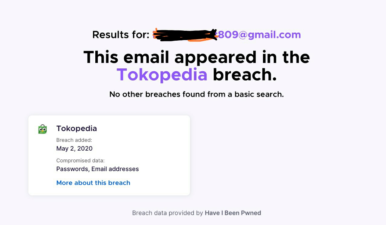386x225 pixels.
Task: Click the word breach. ending the headline
Action: tap(245, 74)
